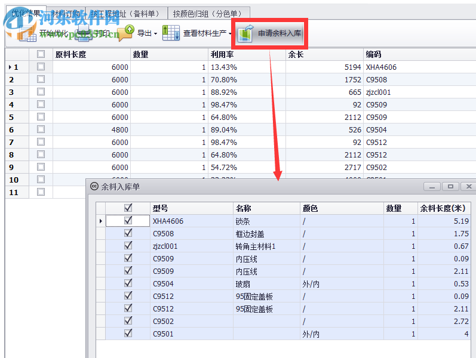Viewport: 476px width, 358px height.
Task: Click the 70.80% utilization cell
Action: (x=247, y=80)
